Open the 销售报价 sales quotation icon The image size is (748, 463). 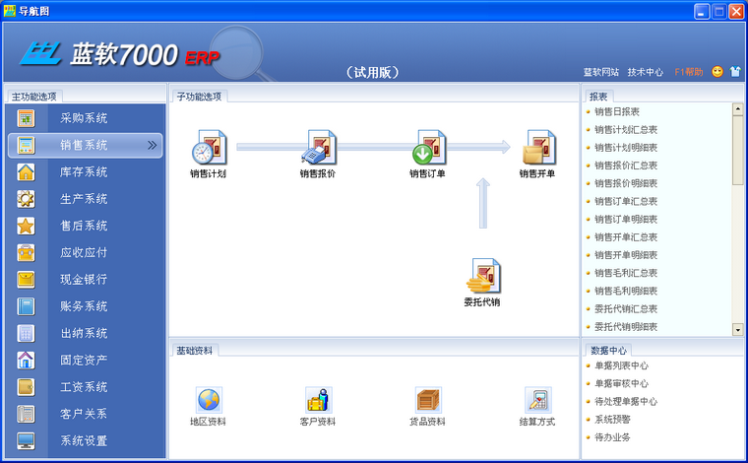[318, 148]
